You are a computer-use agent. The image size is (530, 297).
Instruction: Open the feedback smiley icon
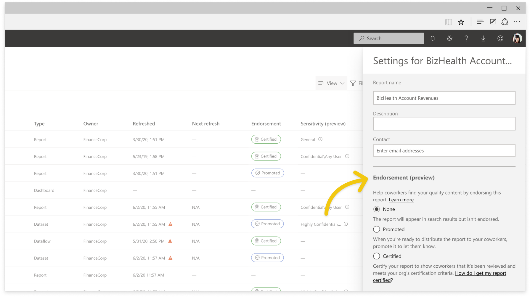point(500,38)
